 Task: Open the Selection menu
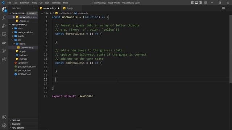[x=25, y=3]
